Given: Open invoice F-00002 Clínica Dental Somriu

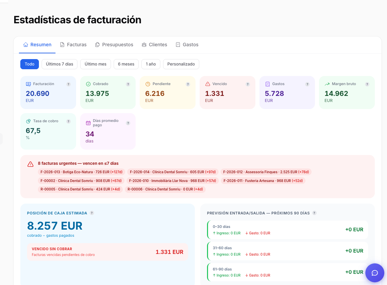Looking at the screenshot, I should 81,181.
